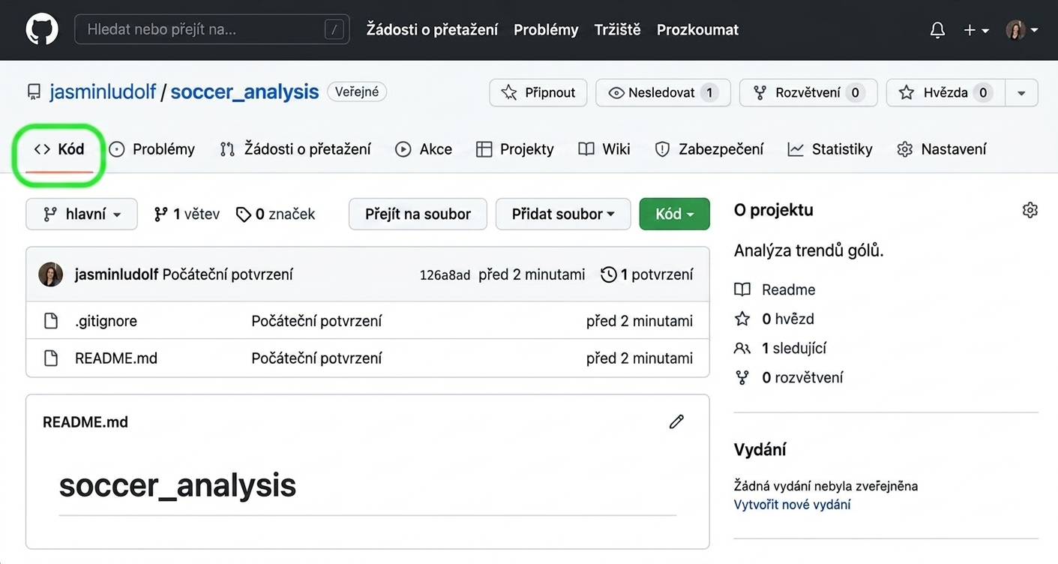
Task: View the '1 větev' branches link
Action: click(187, 214)
